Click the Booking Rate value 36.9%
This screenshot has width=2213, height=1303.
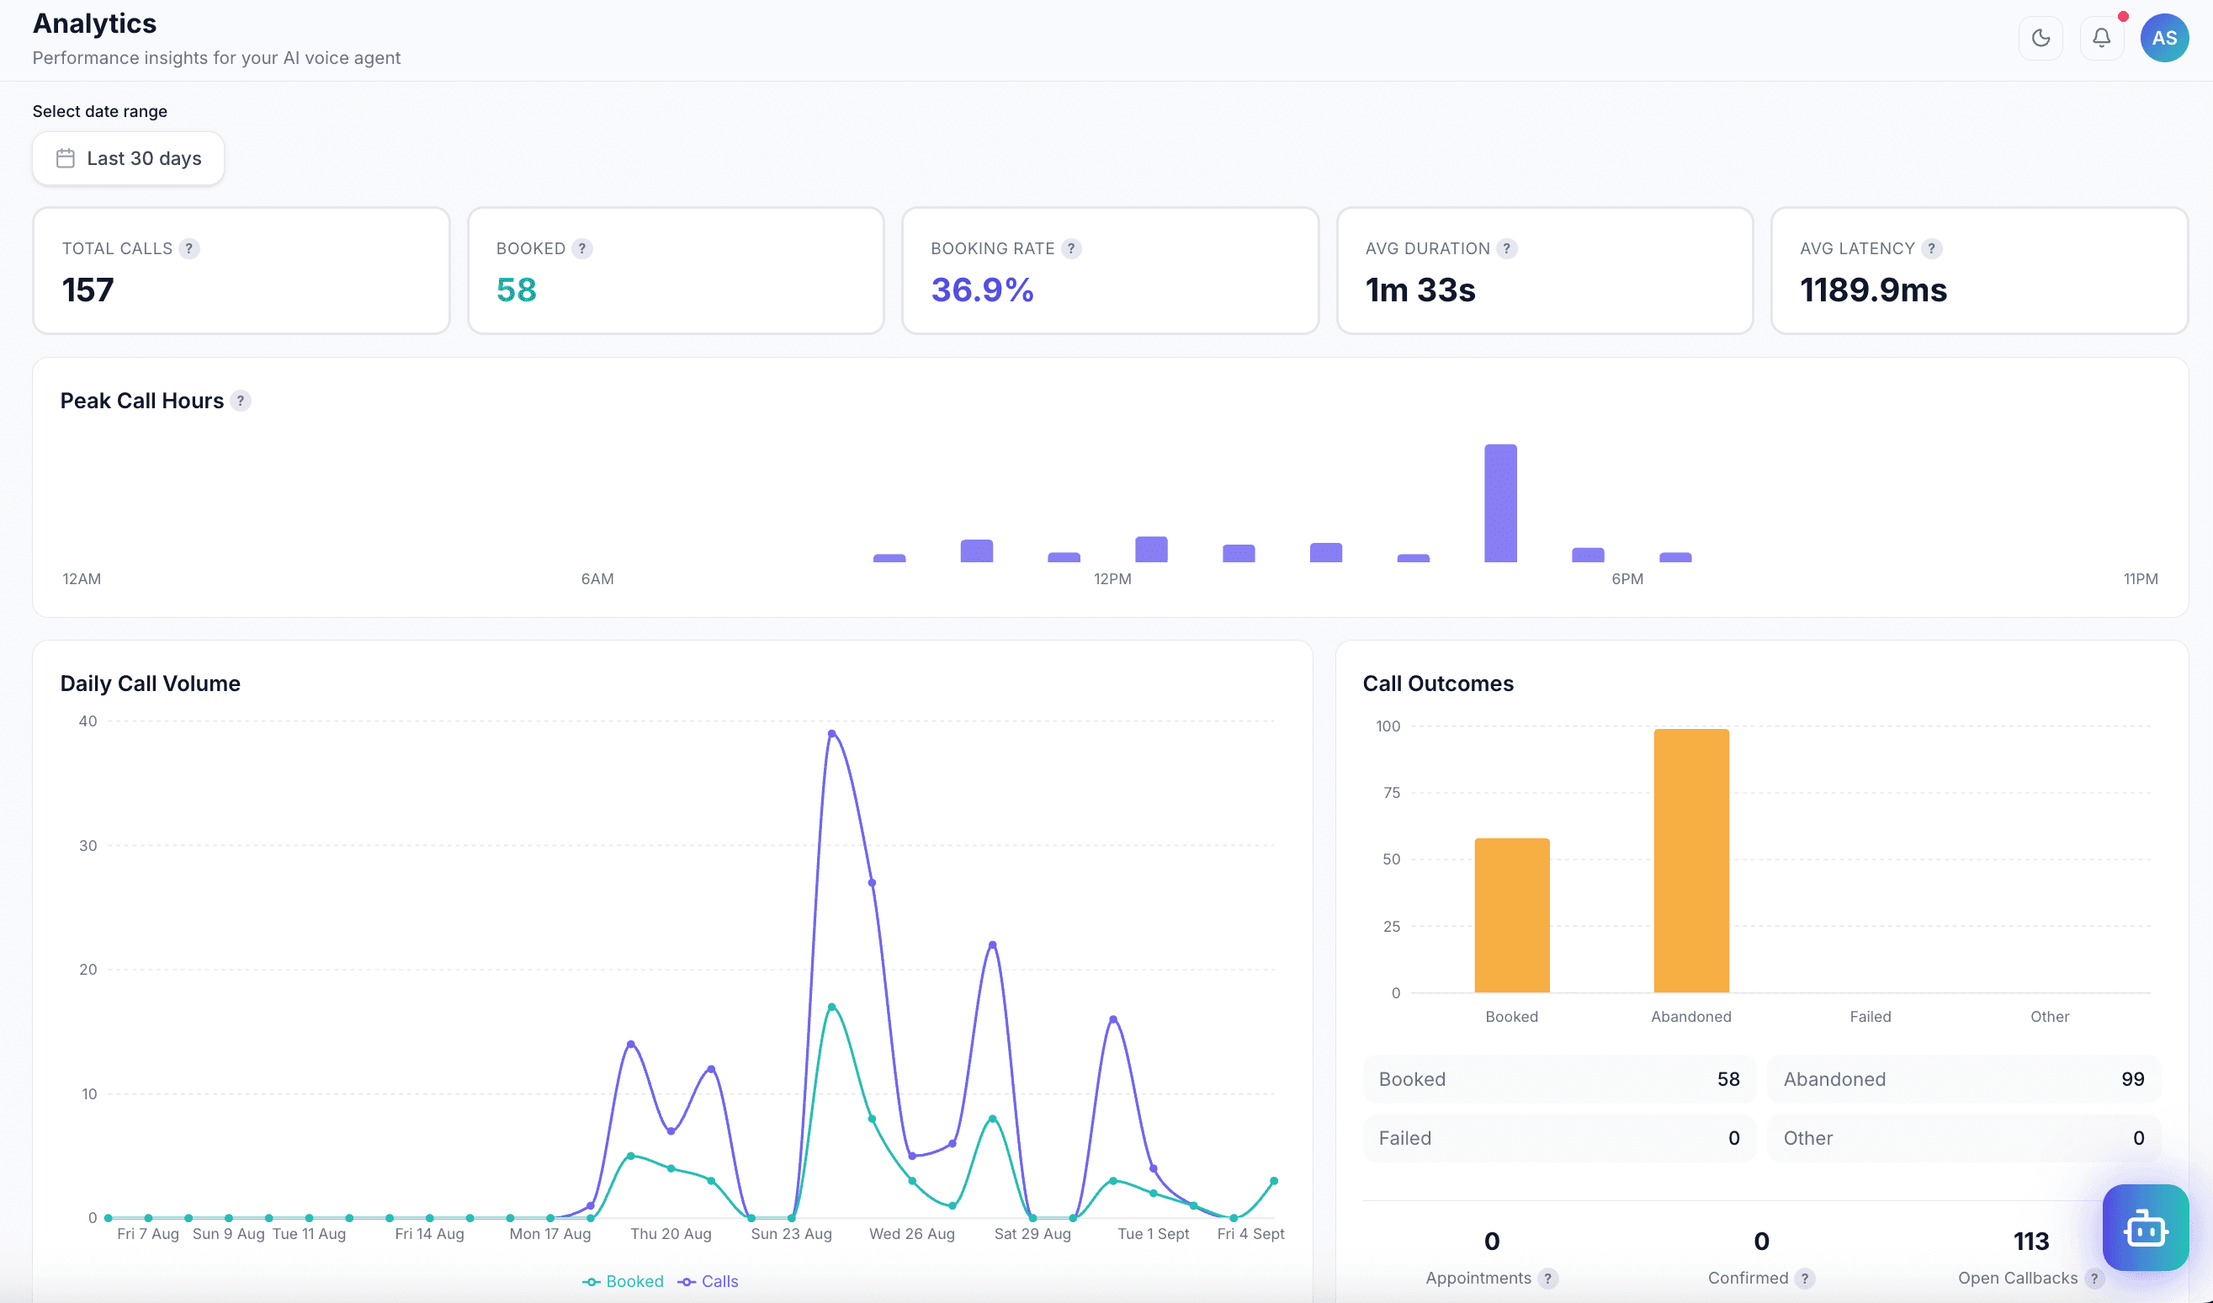(983, 290)
